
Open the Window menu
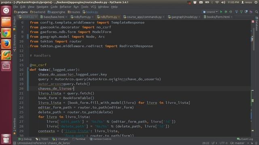[x=104, y=7]
